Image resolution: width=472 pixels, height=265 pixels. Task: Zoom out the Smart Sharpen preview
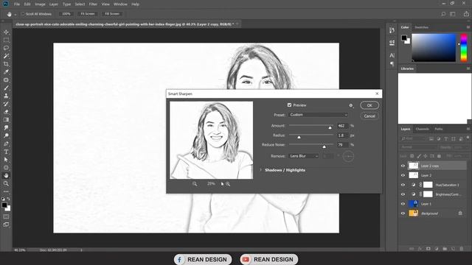195,184
